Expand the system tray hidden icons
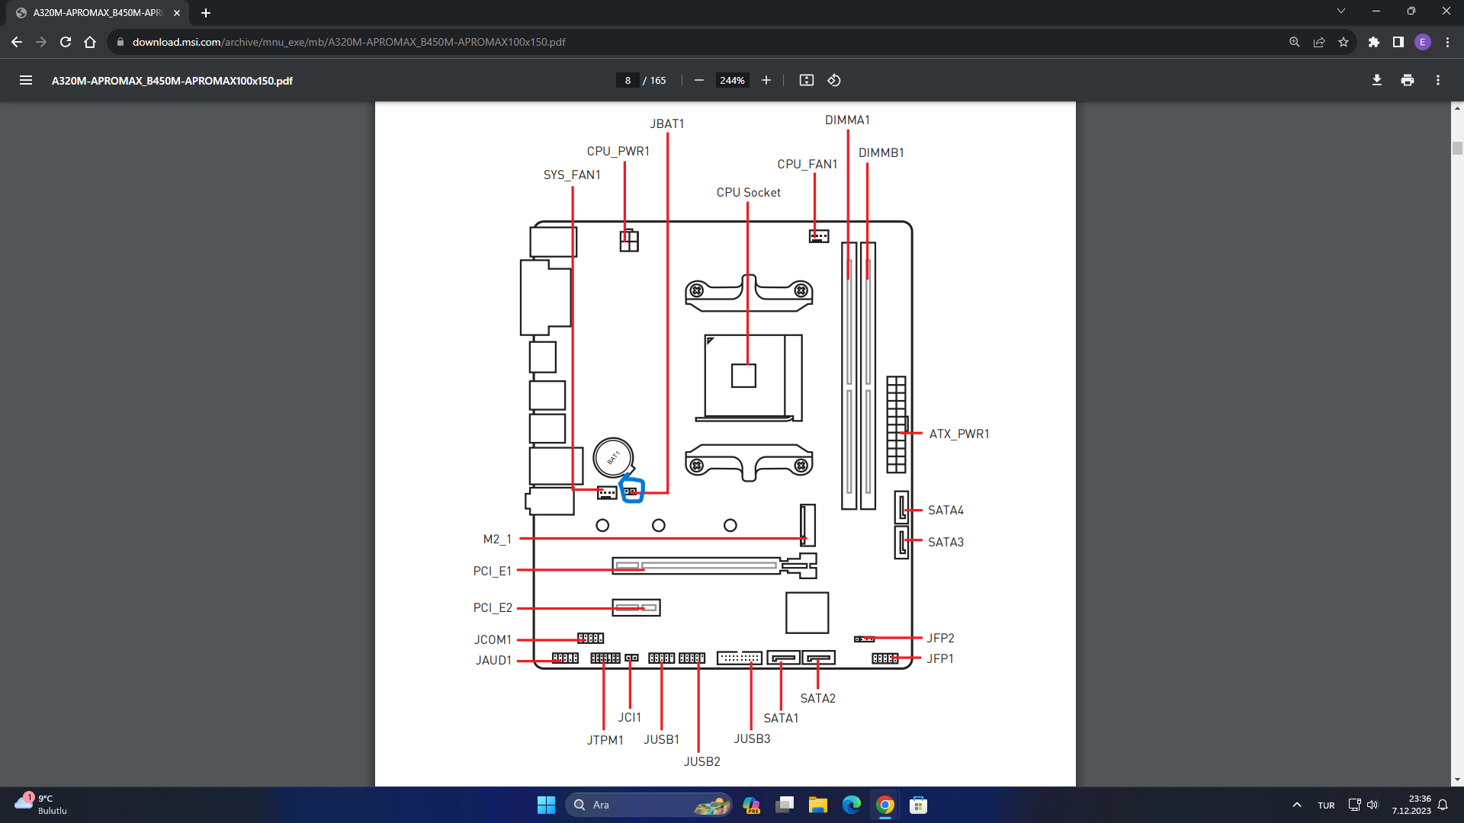This screenshot has height=823, width=1464. point(1296,805)
